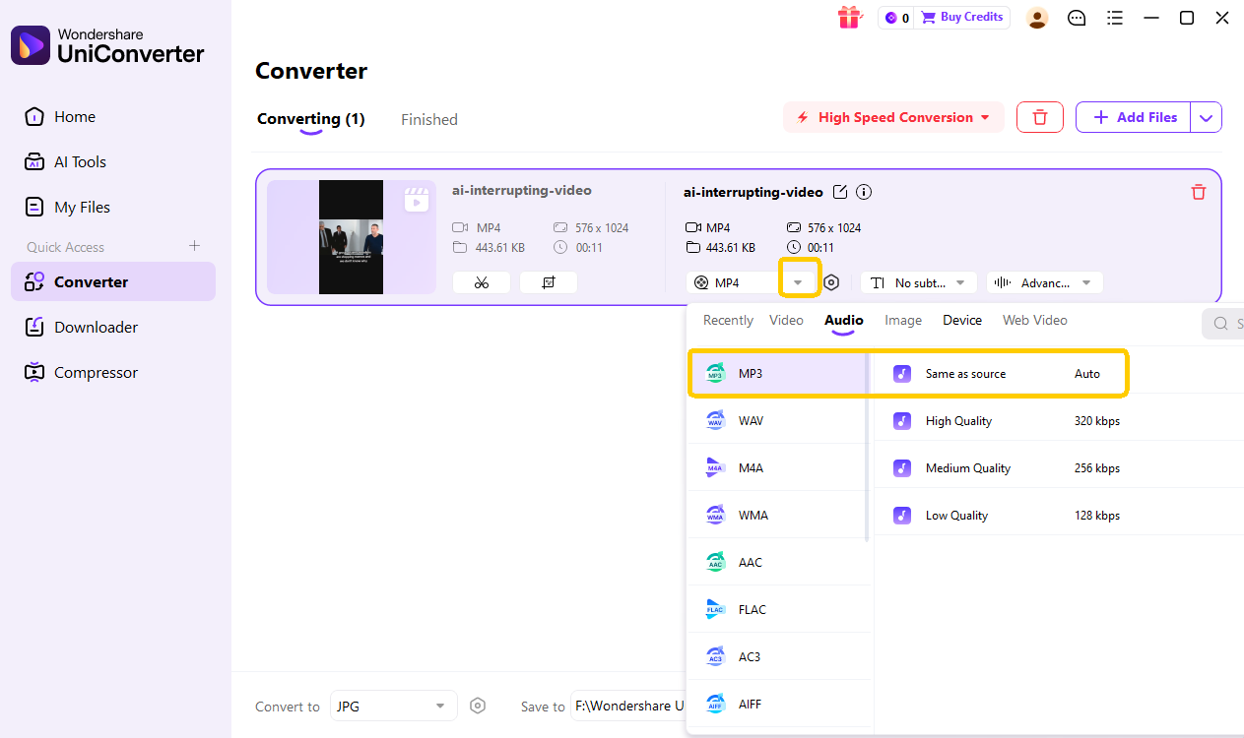Viewport: 1244px width, 738px height.
Task: Open AI Tools in sidebar
Action: 113,161
